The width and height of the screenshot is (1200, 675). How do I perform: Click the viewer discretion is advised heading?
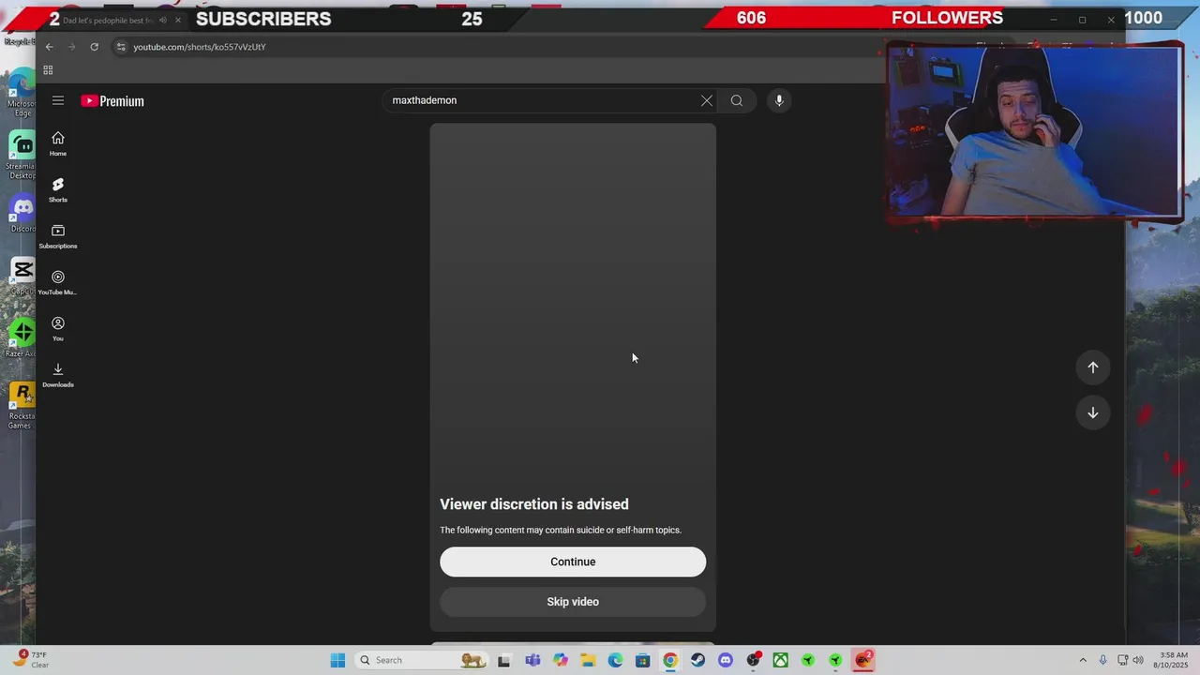534,504
